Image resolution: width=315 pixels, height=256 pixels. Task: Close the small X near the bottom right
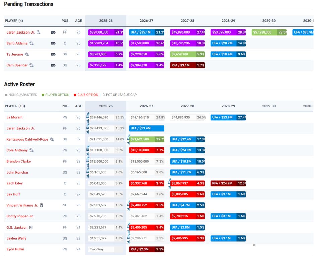[x=254, y=245]
